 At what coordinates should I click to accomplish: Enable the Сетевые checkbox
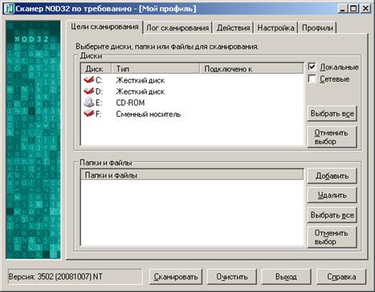312,79
